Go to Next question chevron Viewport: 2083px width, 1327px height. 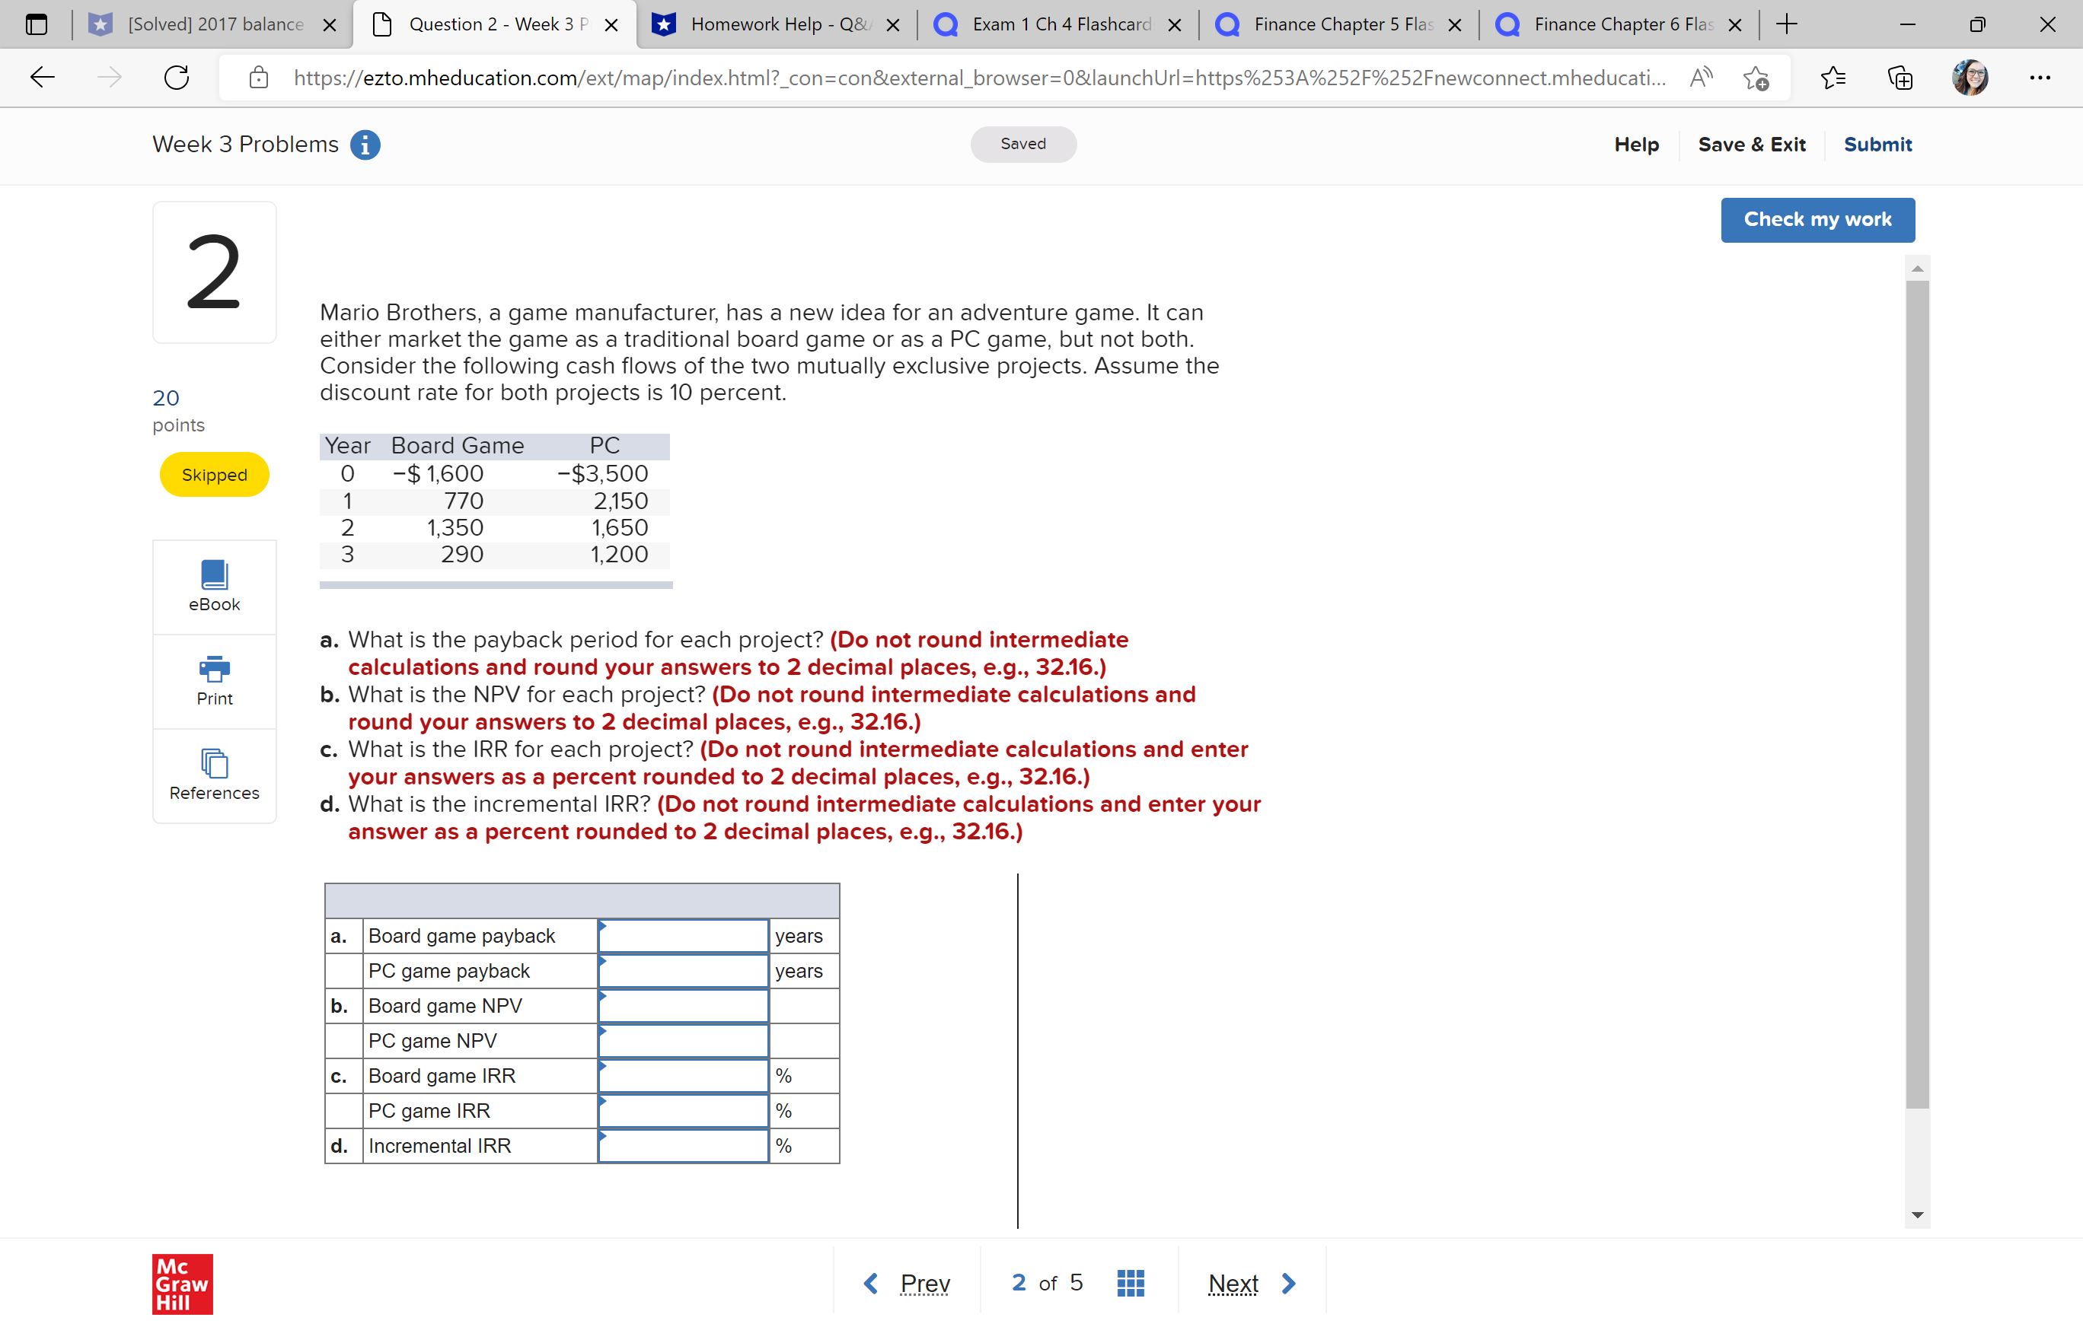coord(1288,1283)
